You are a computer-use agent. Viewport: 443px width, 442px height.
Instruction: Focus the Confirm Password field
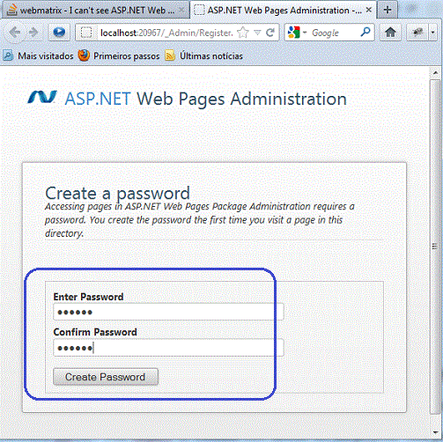pos(168,348)
